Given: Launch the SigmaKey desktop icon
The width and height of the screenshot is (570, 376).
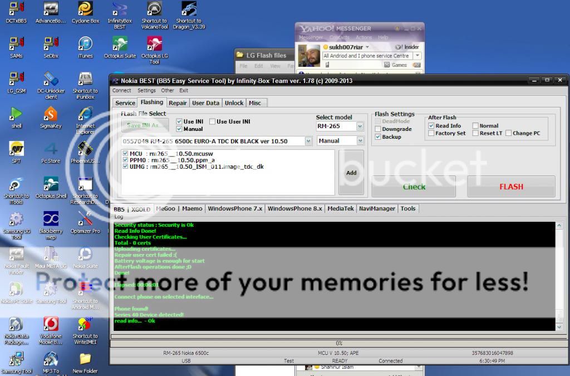Looking at the screenshot, I should point(51,117).
